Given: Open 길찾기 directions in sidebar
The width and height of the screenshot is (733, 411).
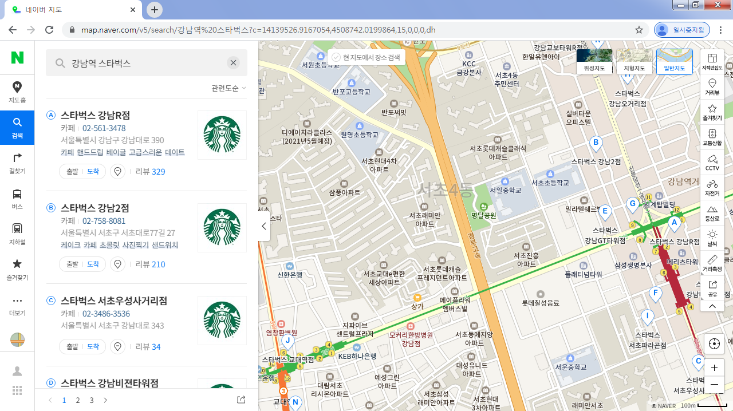Looking at the screenshot, I should (17, 163).
